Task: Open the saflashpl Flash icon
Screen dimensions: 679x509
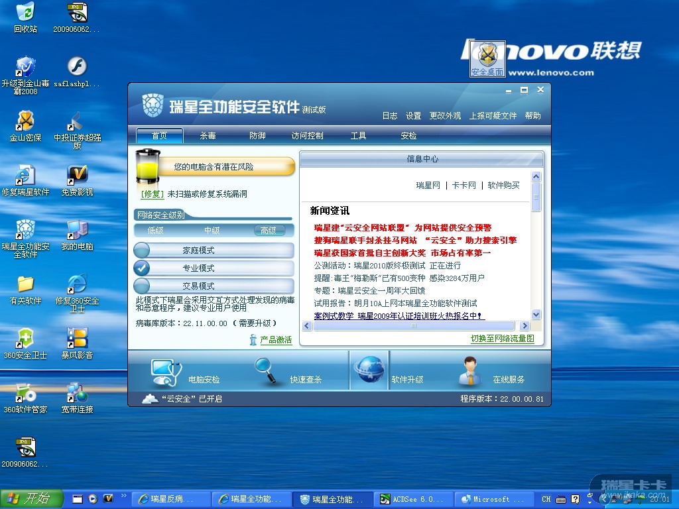Action: point(77,72)
